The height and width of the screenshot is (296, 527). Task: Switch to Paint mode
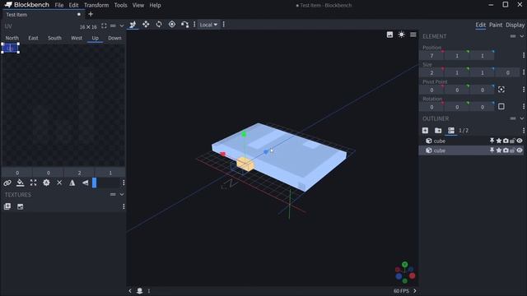[496, 25]
